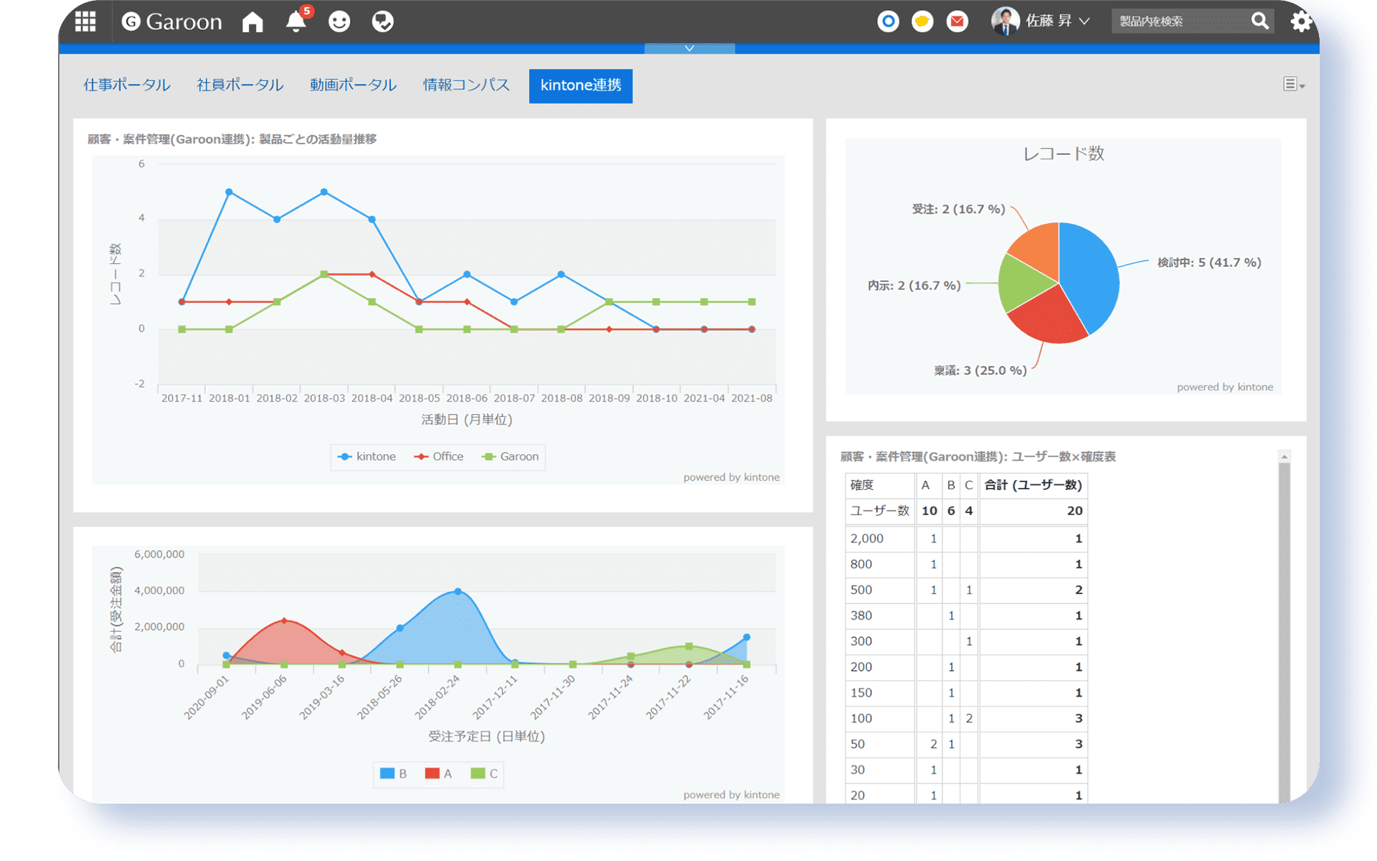
Task: Click 稟議: 3 (25.0 %) pie label
Action: coord(980,371)
